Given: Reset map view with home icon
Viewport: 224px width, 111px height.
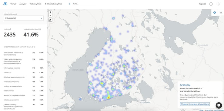Looking at the screenshot, I should pos(50,20).
